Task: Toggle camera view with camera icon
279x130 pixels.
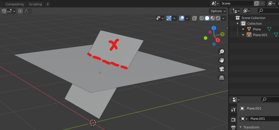Action: tap(221, 69)
